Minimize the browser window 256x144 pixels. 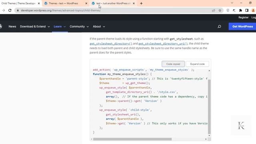(241, 3)
